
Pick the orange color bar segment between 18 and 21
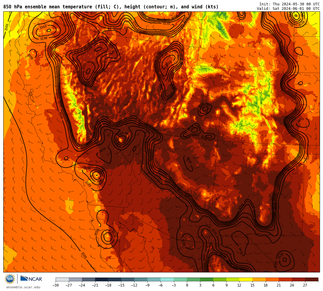tap(272, 279)
